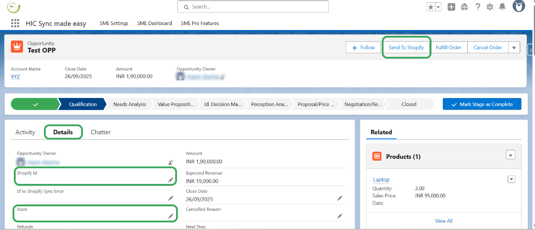Open the SME Dashboard nav tab
This screenshot has height=230, width=535.
pos(155,23)
